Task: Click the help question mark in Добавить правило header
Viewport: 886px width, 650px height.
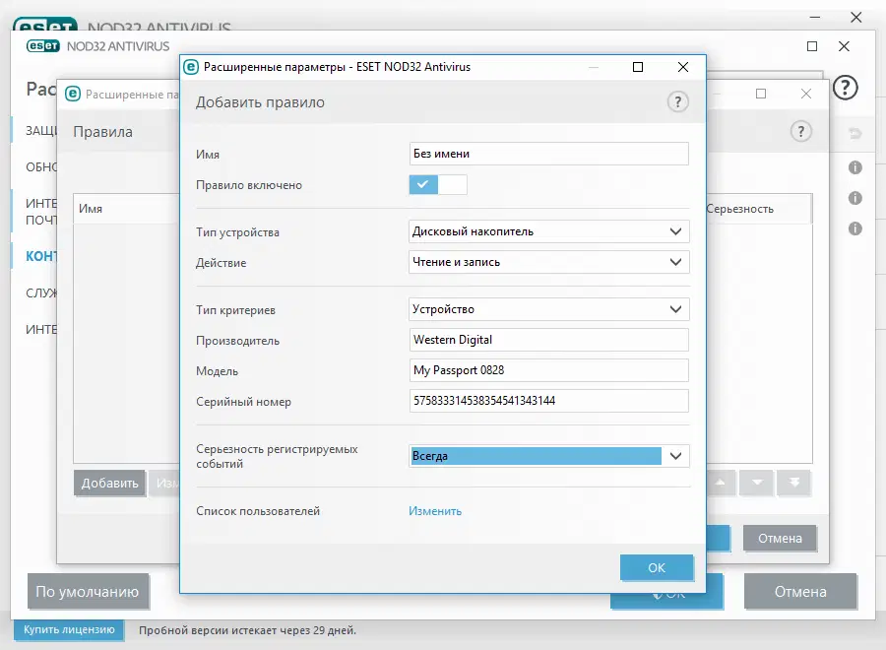Action: (x=677, y=102)
